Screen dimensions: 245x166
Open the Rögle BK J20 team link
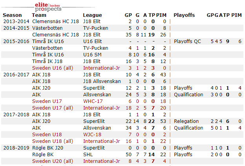click(x=48, y=148)
